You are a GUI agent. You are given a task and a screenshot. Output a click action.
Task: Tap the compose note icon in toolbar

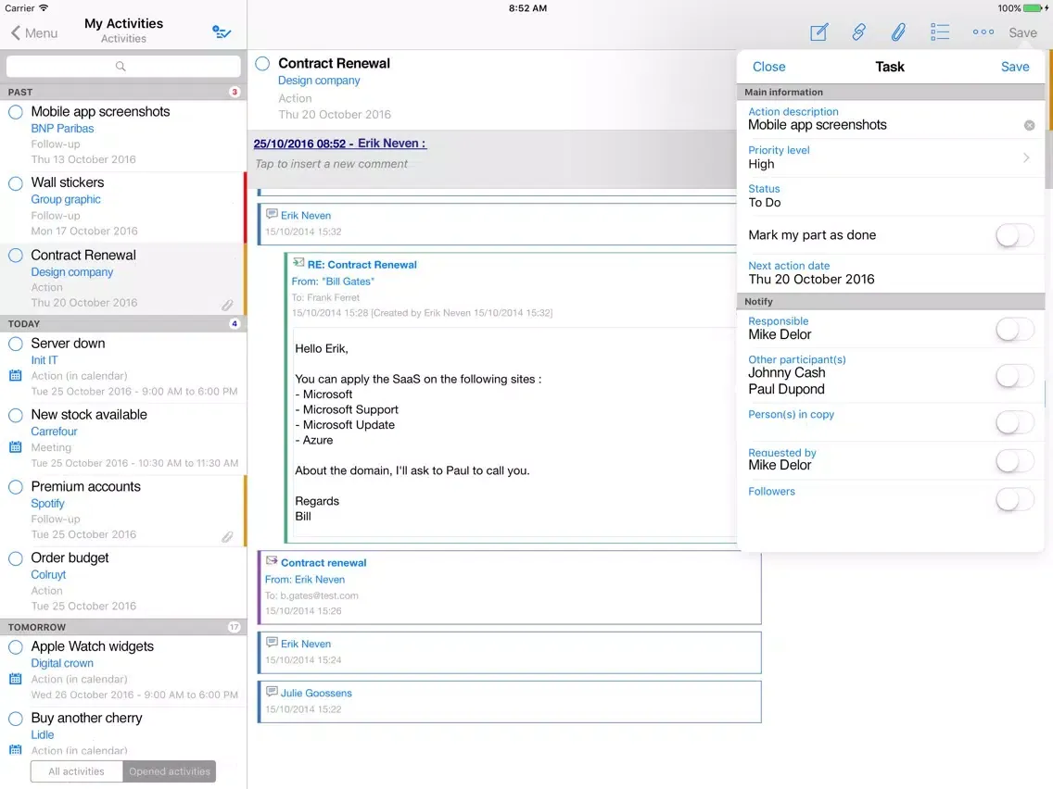tap(818, 33)
